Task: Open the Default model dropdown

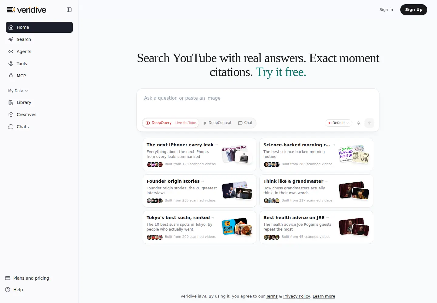Action: coord(338,123)
